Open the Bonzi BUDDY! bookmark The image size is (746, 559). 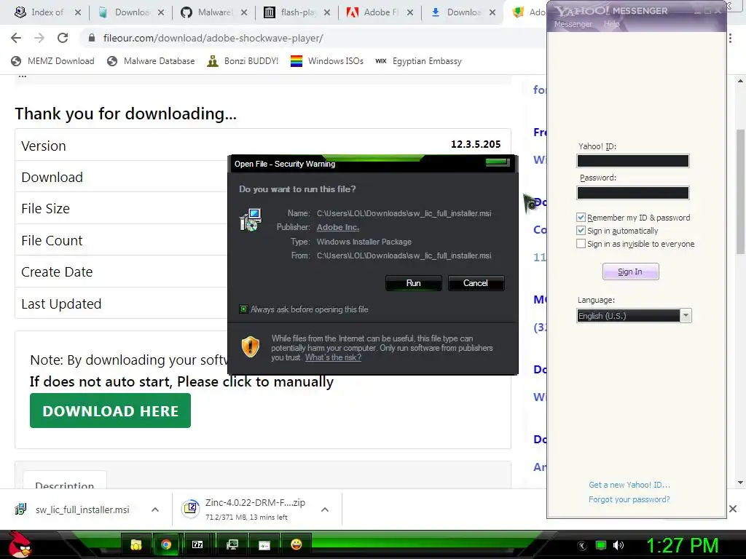pyautogui.click(x=243, y=61)
